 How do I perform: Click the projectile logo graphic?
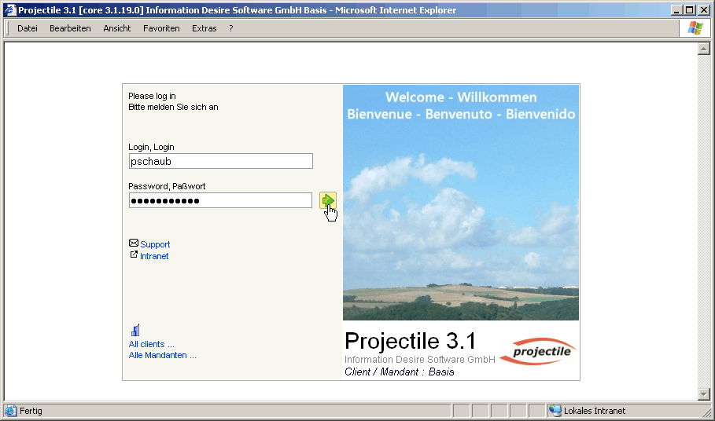(538, 351)
